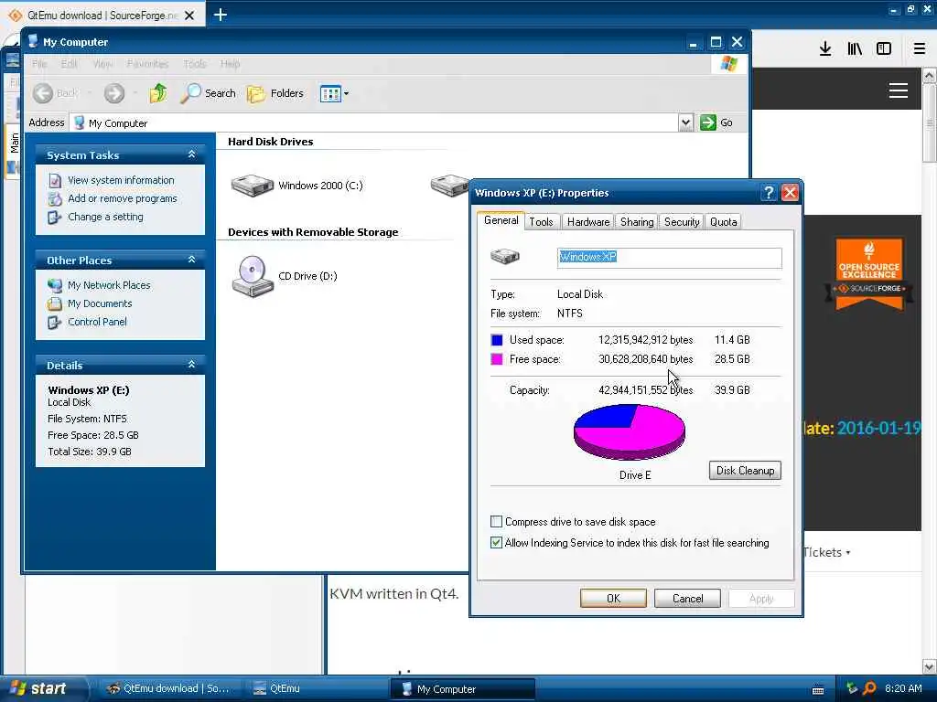Viewport: 937px width, 702px height.
Task: Open Firefox library icon
Action: (855, 49)
